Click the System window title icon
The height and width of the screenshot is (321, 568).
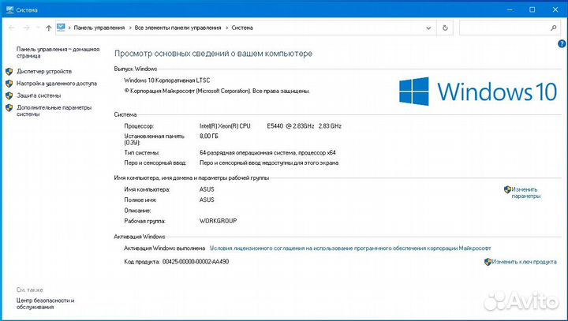9,9
